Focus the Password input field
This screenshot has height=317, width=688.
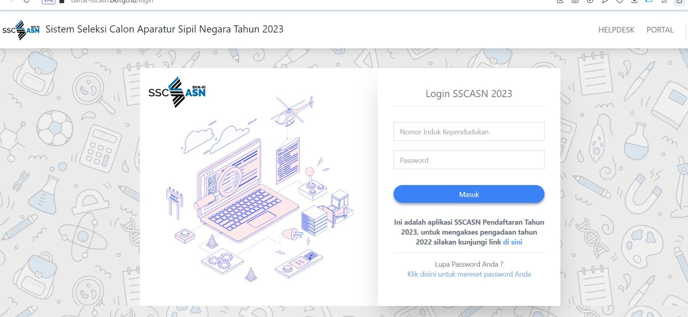coord(469,160)
